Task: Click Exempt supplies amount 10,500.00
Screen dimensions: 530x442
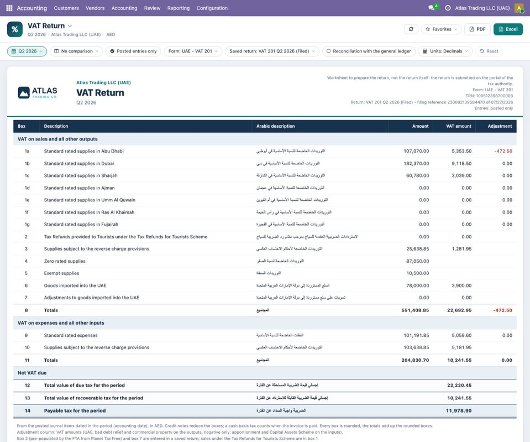Action: 418,273
